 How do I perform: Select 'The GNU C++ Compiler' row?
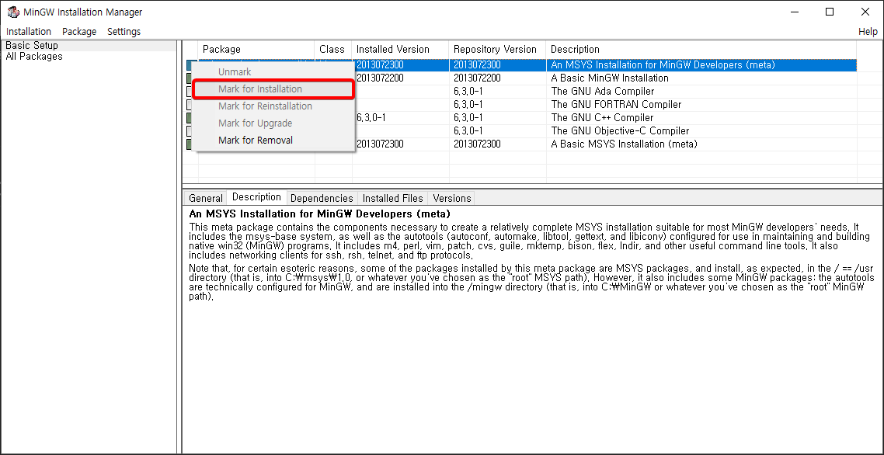602,118
